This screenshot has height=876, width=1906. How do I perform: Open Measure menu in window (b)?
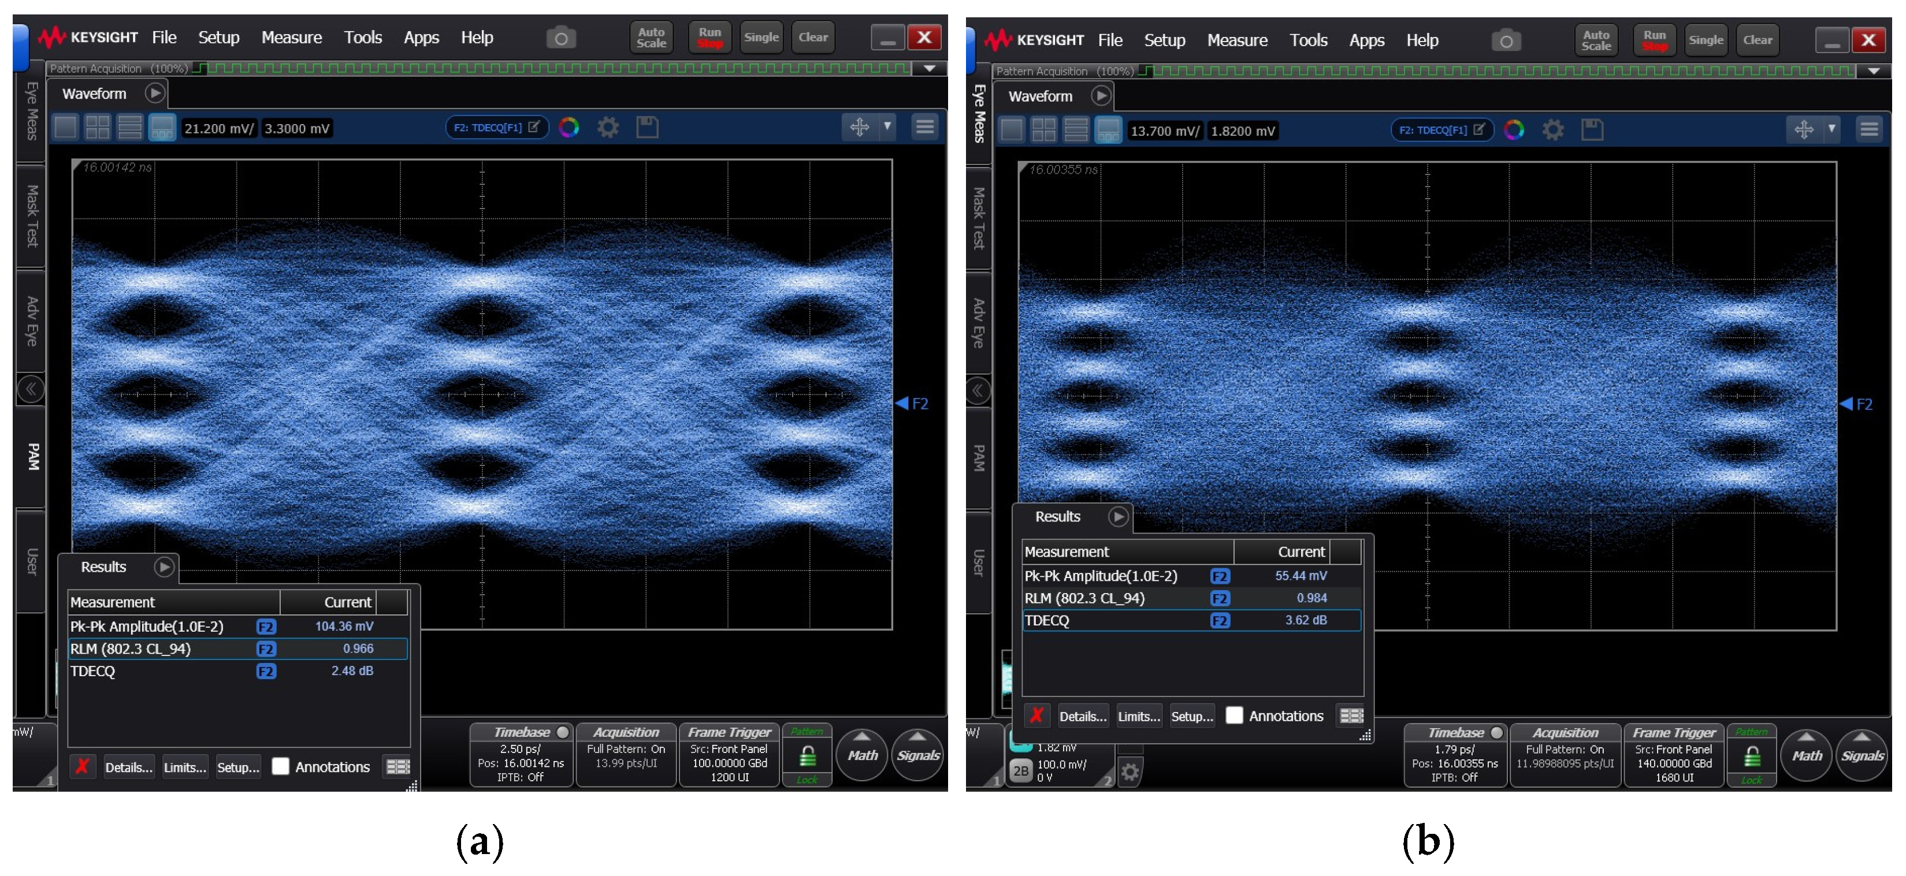(x=1237, y=40)
